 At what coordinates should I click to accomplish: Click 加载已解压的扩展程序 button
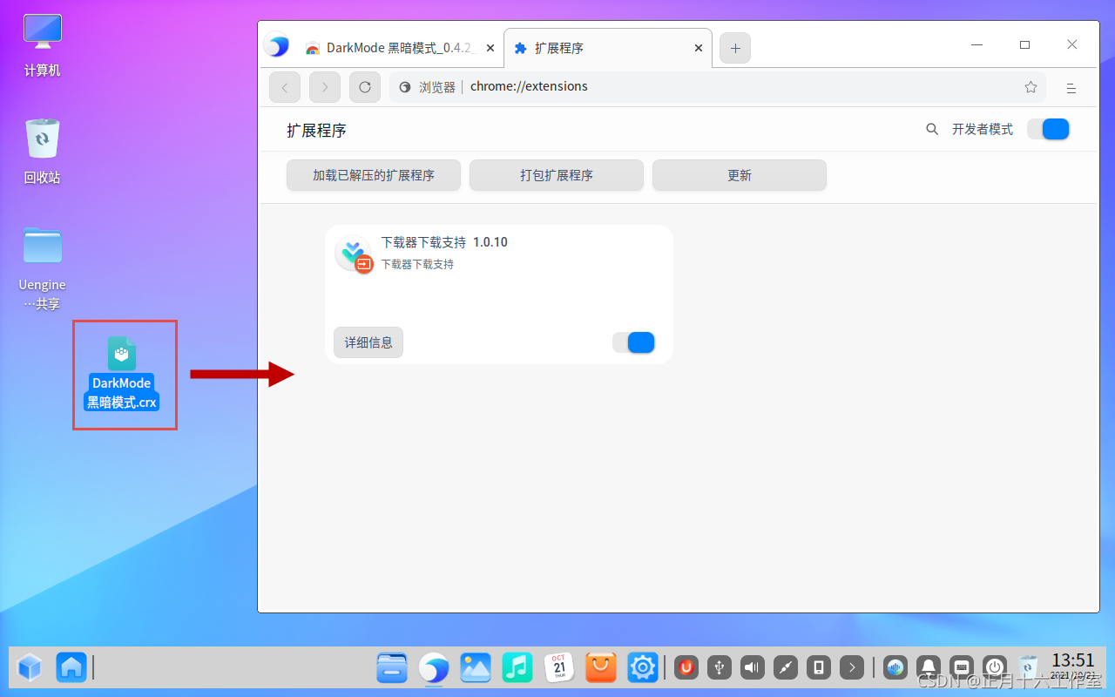[374, 175]
